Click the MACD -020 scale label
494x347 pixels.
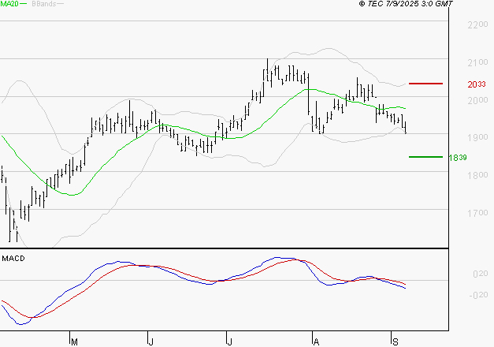[476, 296]
